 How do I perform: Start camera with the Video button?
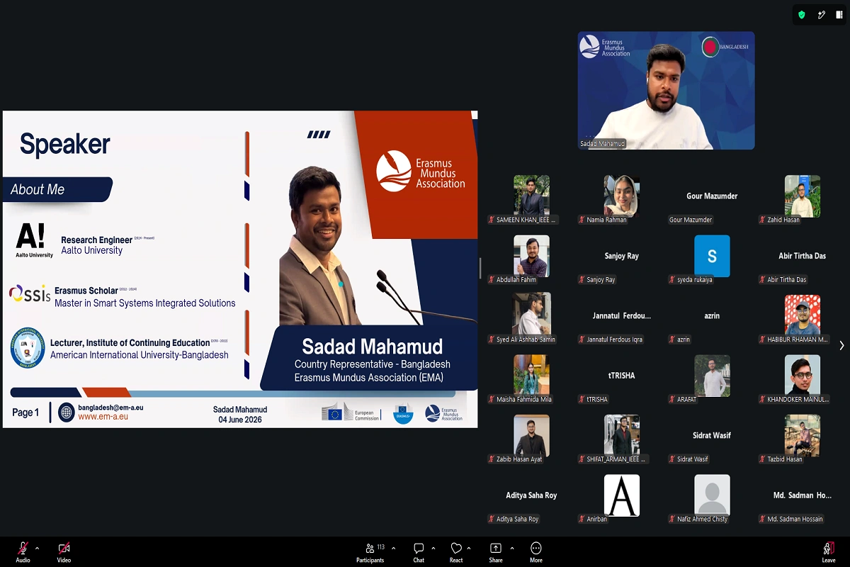pos(64,552)
